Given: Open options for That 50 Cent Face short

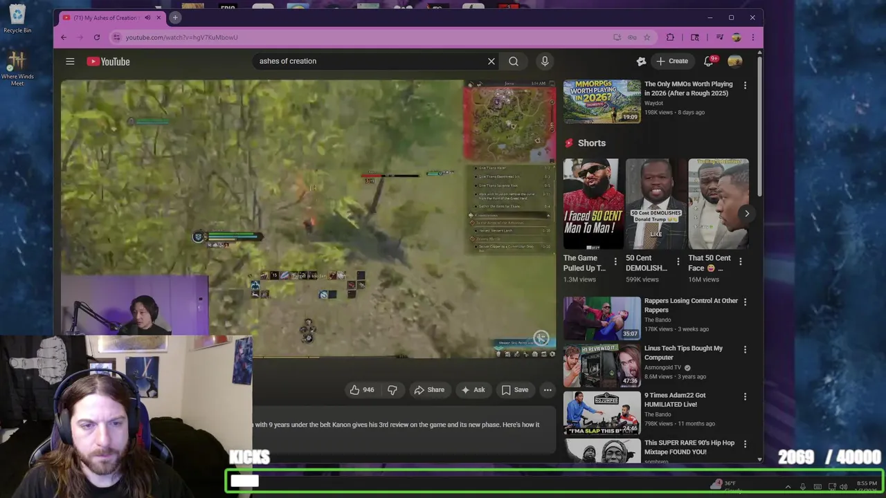Looking at the screenshot, I should point(741,261).
